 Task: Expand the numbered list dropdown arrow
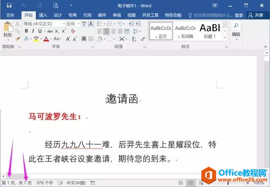tap(114, 24)
